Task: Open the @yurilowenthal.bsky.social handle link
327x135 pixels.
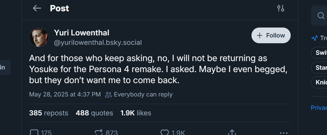Action: 98,42
